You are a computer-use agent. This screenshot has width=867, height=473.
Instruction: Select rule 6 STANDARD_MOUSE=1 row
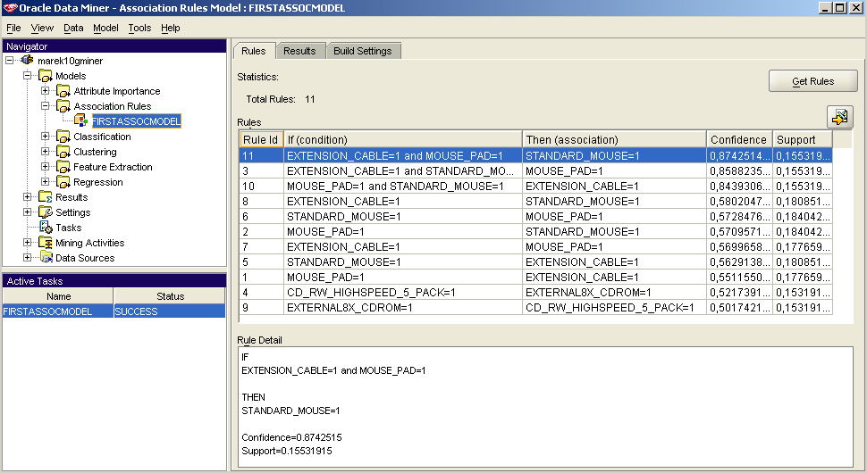535,217
